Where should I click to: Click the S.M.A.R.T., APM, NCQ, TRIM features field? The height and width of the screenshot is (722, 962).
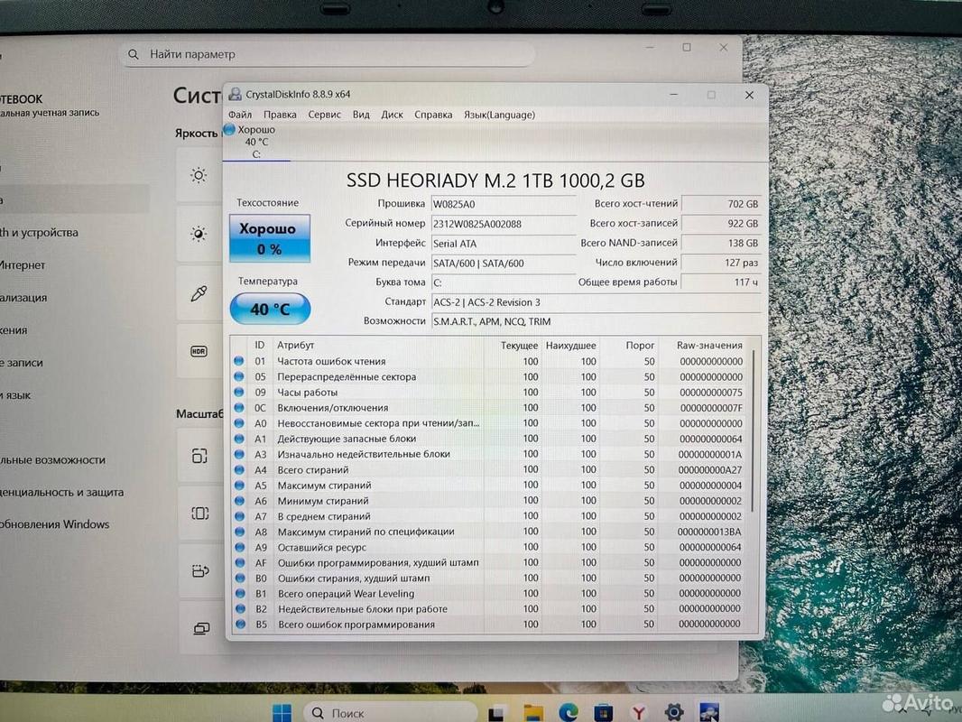click(x=596, y=321)
